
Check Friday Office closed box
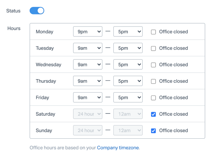point(153,98)
